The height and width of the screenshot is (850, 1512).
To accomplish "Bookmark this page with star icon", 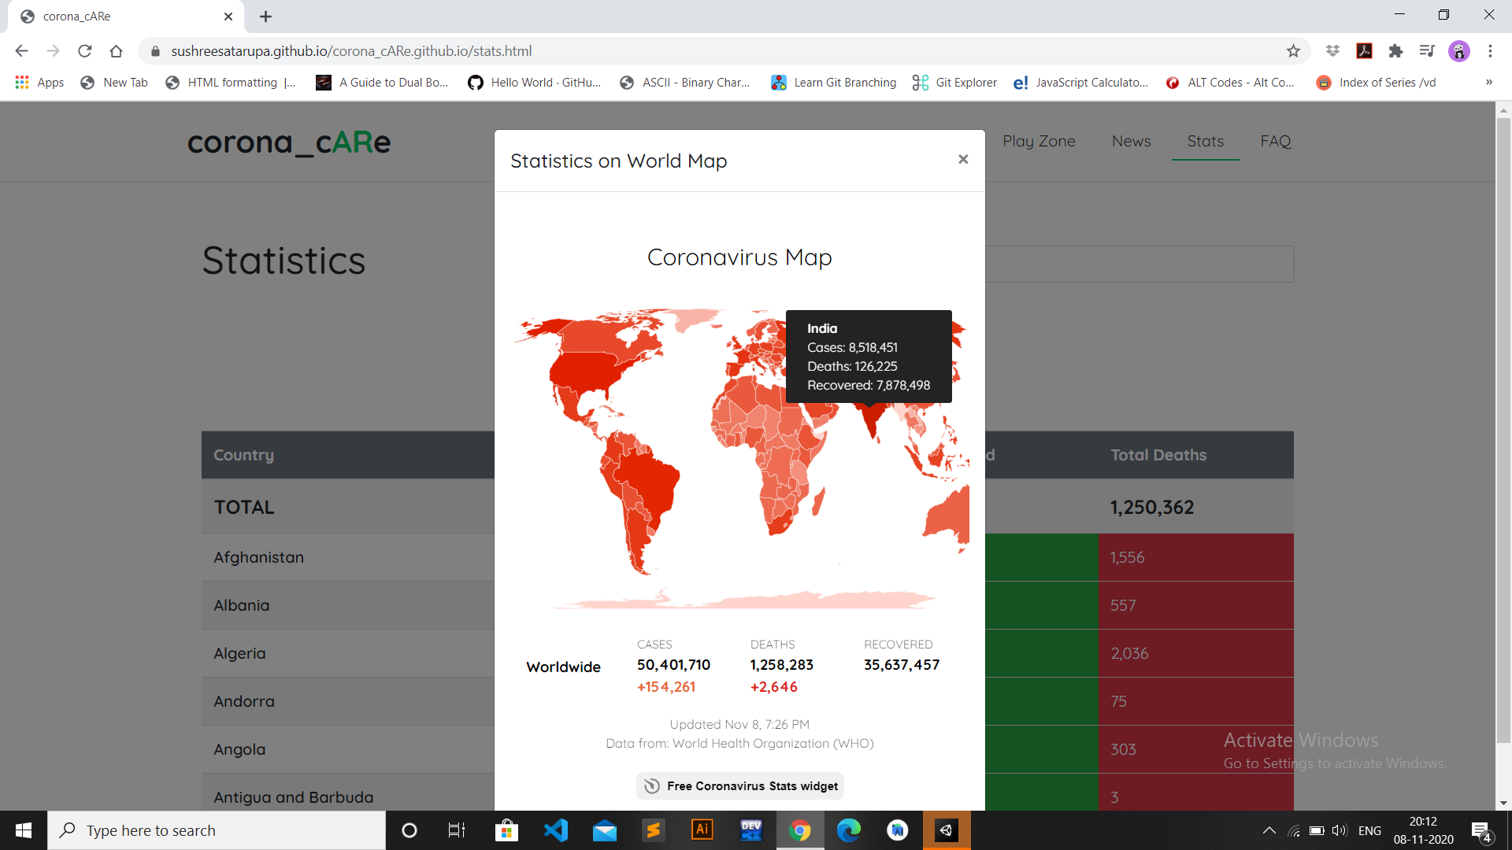I will (1293, 51).
